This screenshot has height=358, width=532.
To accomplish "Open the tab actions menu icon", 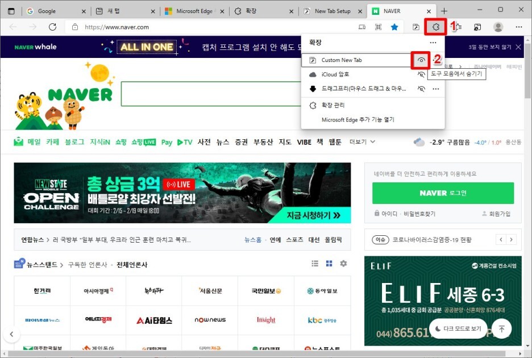I will [x=11, y=11].
